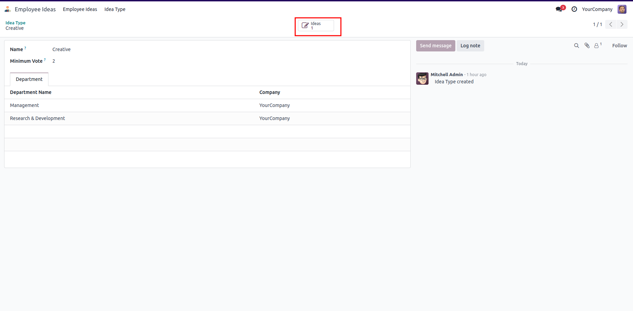Click Mitchell Admin's avatar in chatter

pyautogui.click(x=422, y=79)
